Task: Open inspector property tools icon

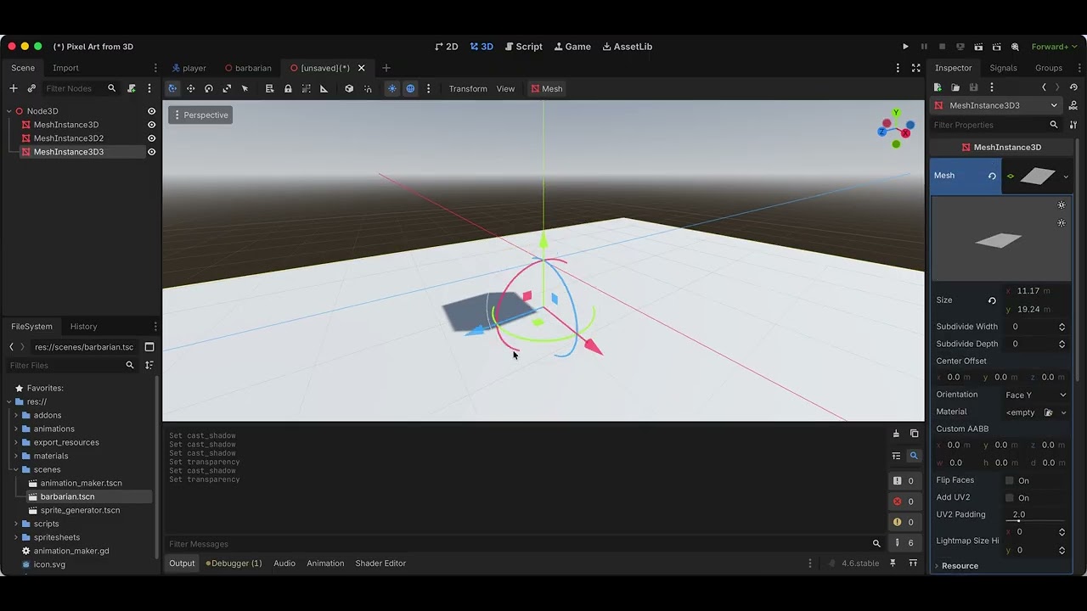Action: point(1073,125)
